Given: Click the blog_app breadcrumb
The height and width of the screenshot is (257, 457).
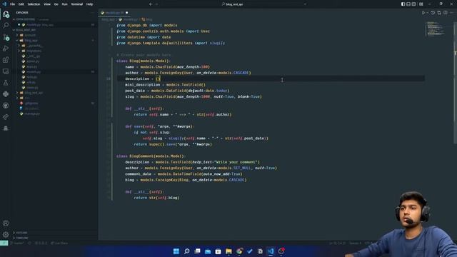Looking at the screenshot, I should 109,19.
